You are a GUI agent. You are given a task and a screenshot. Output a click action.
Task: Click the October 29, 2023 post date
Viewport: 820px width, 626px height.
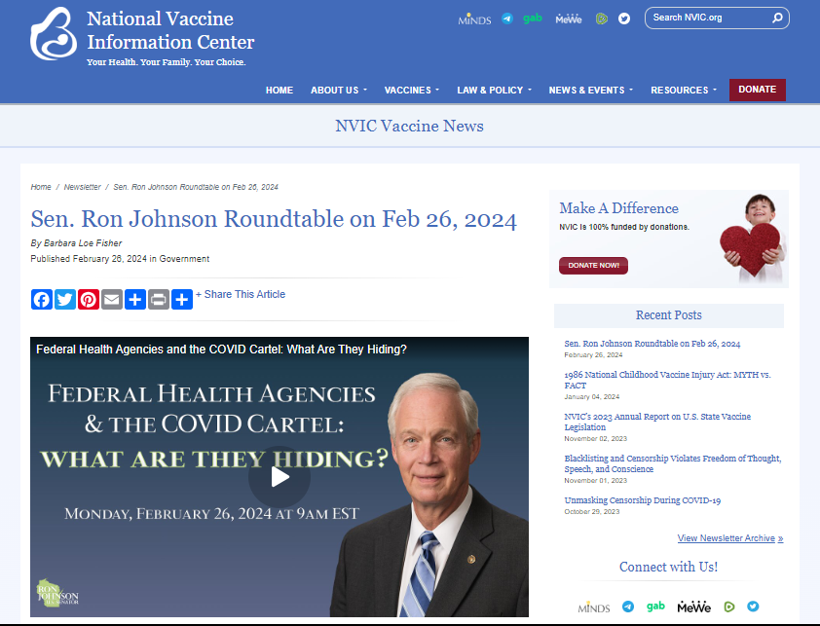click(592, 512)
